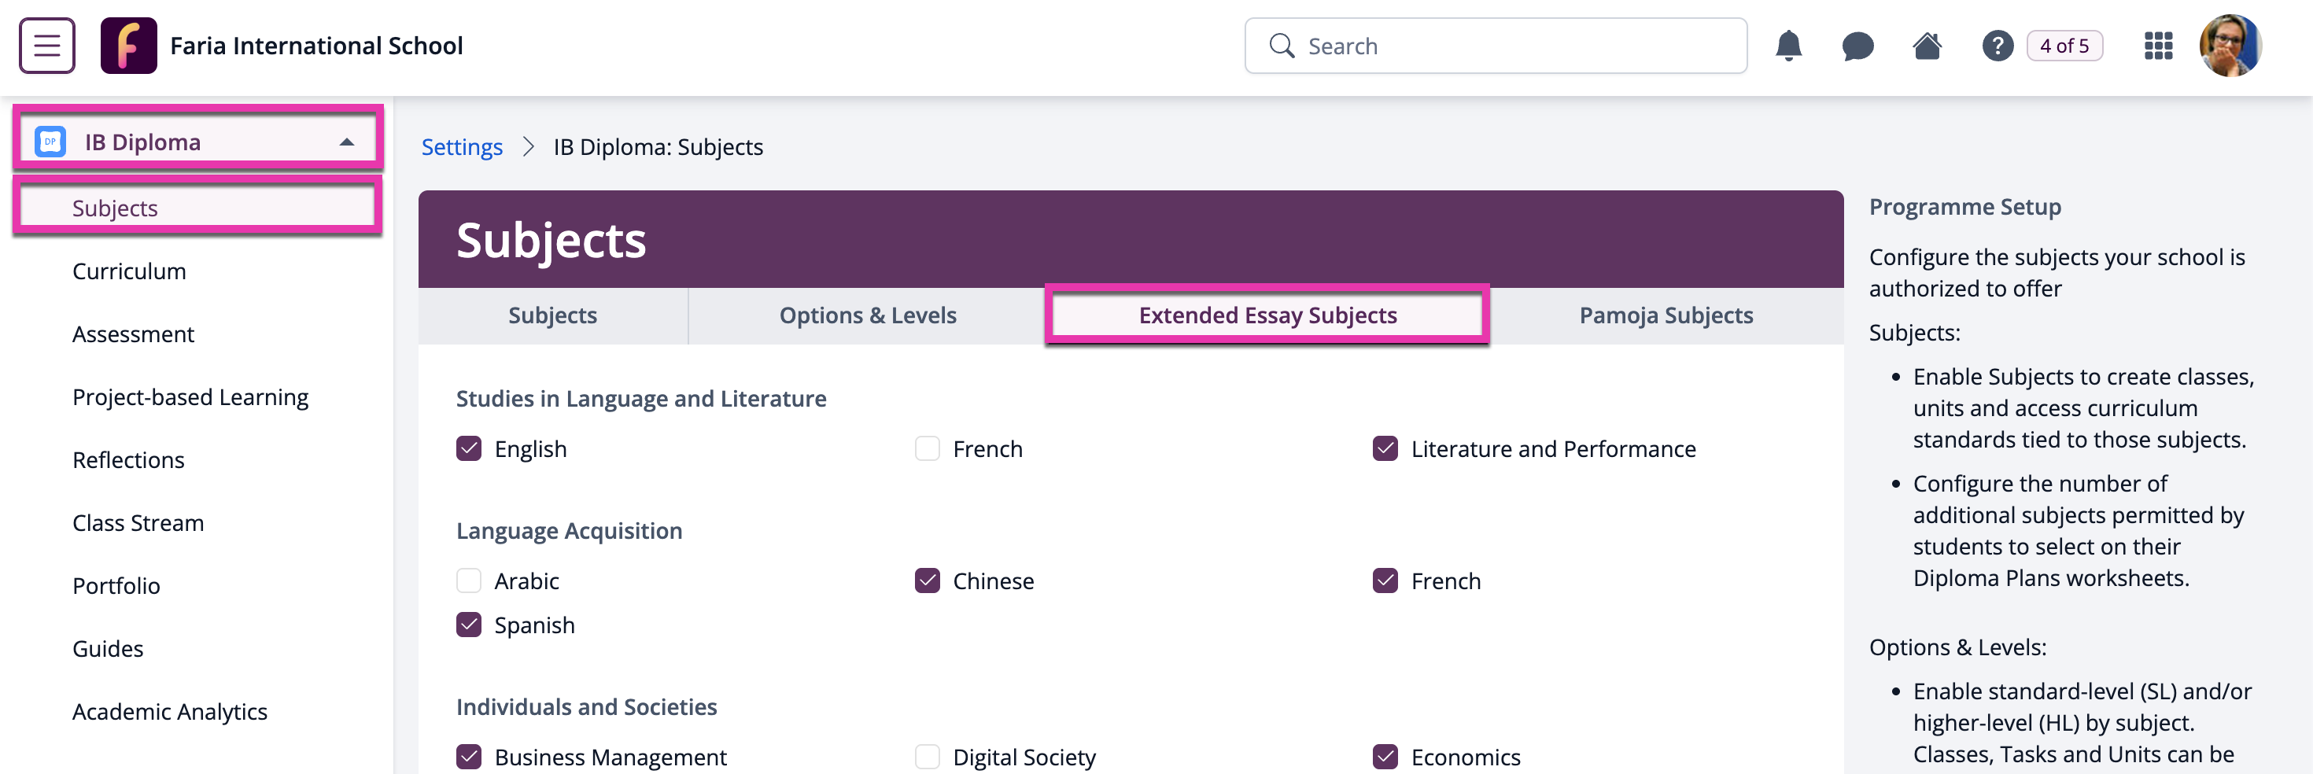Toggle the Digital Society checkbox
Viewport: 2313px width, 774px height.
[x=927, y=756]
